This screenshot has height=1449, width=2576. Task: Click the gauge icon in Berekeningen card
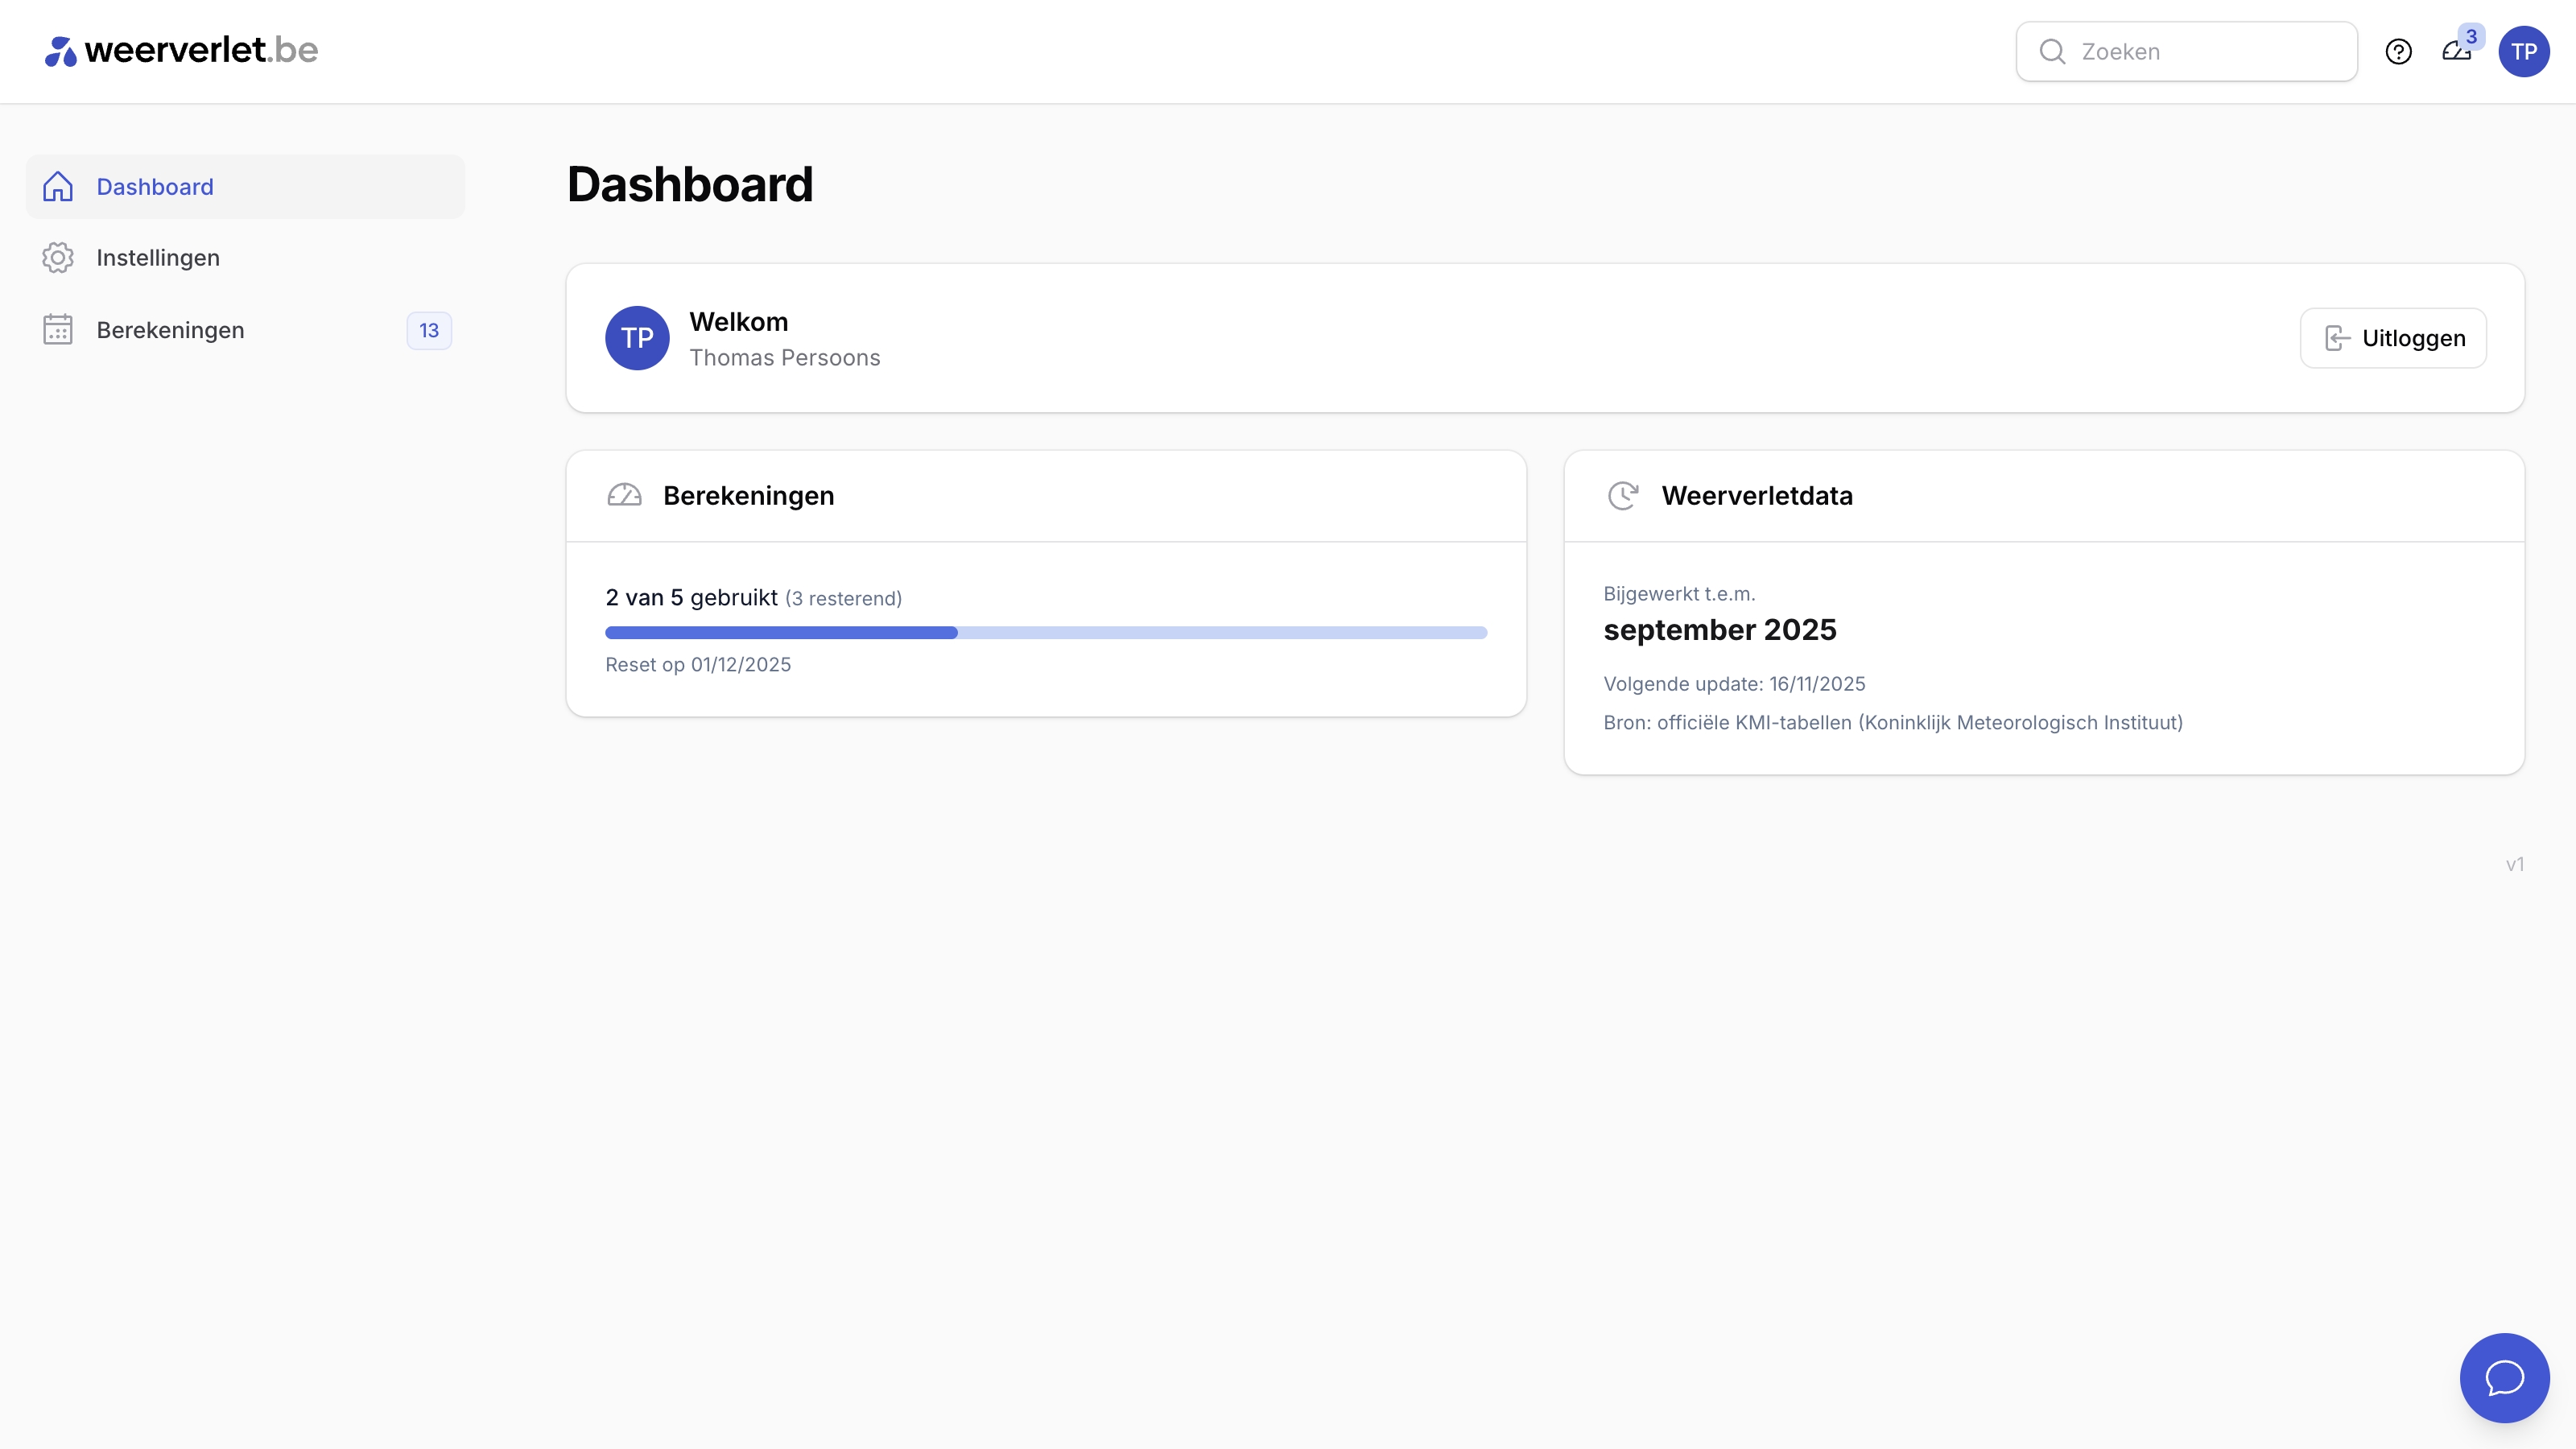click(x=624, y=496)
